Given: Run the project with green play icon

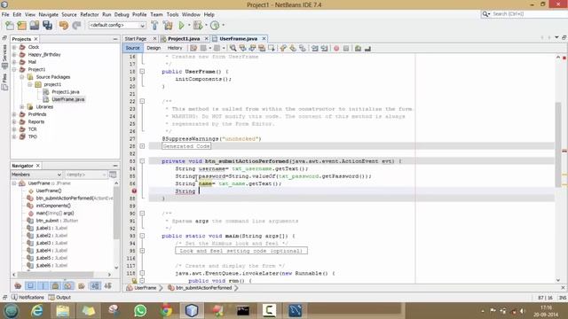Looking at the screenshot, I should 181,26.
